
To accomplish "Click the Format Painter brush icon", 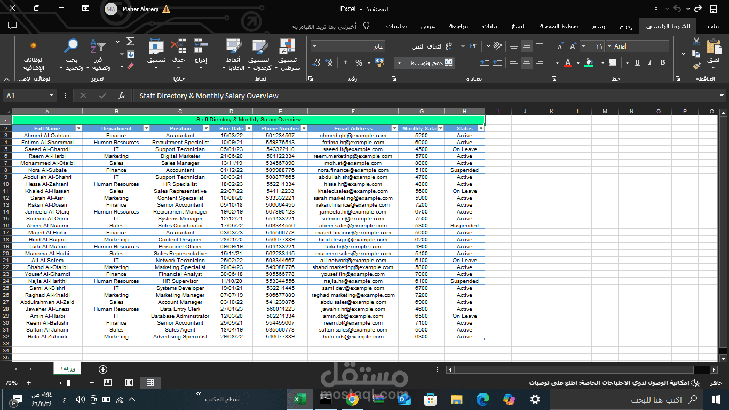I will (696, 66).
